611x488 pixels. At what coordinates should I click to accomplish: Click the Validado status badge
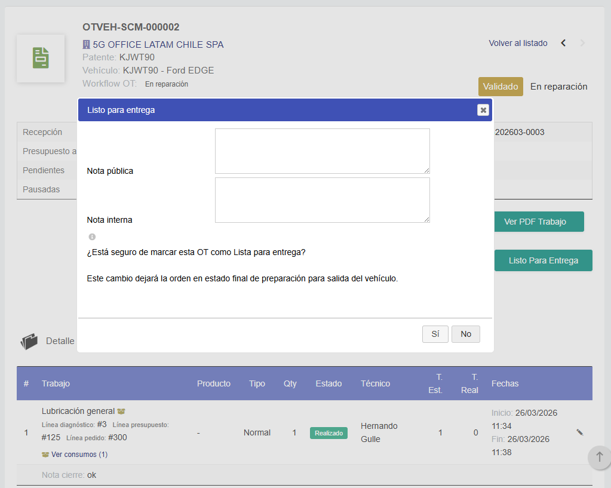pos(500,87)
